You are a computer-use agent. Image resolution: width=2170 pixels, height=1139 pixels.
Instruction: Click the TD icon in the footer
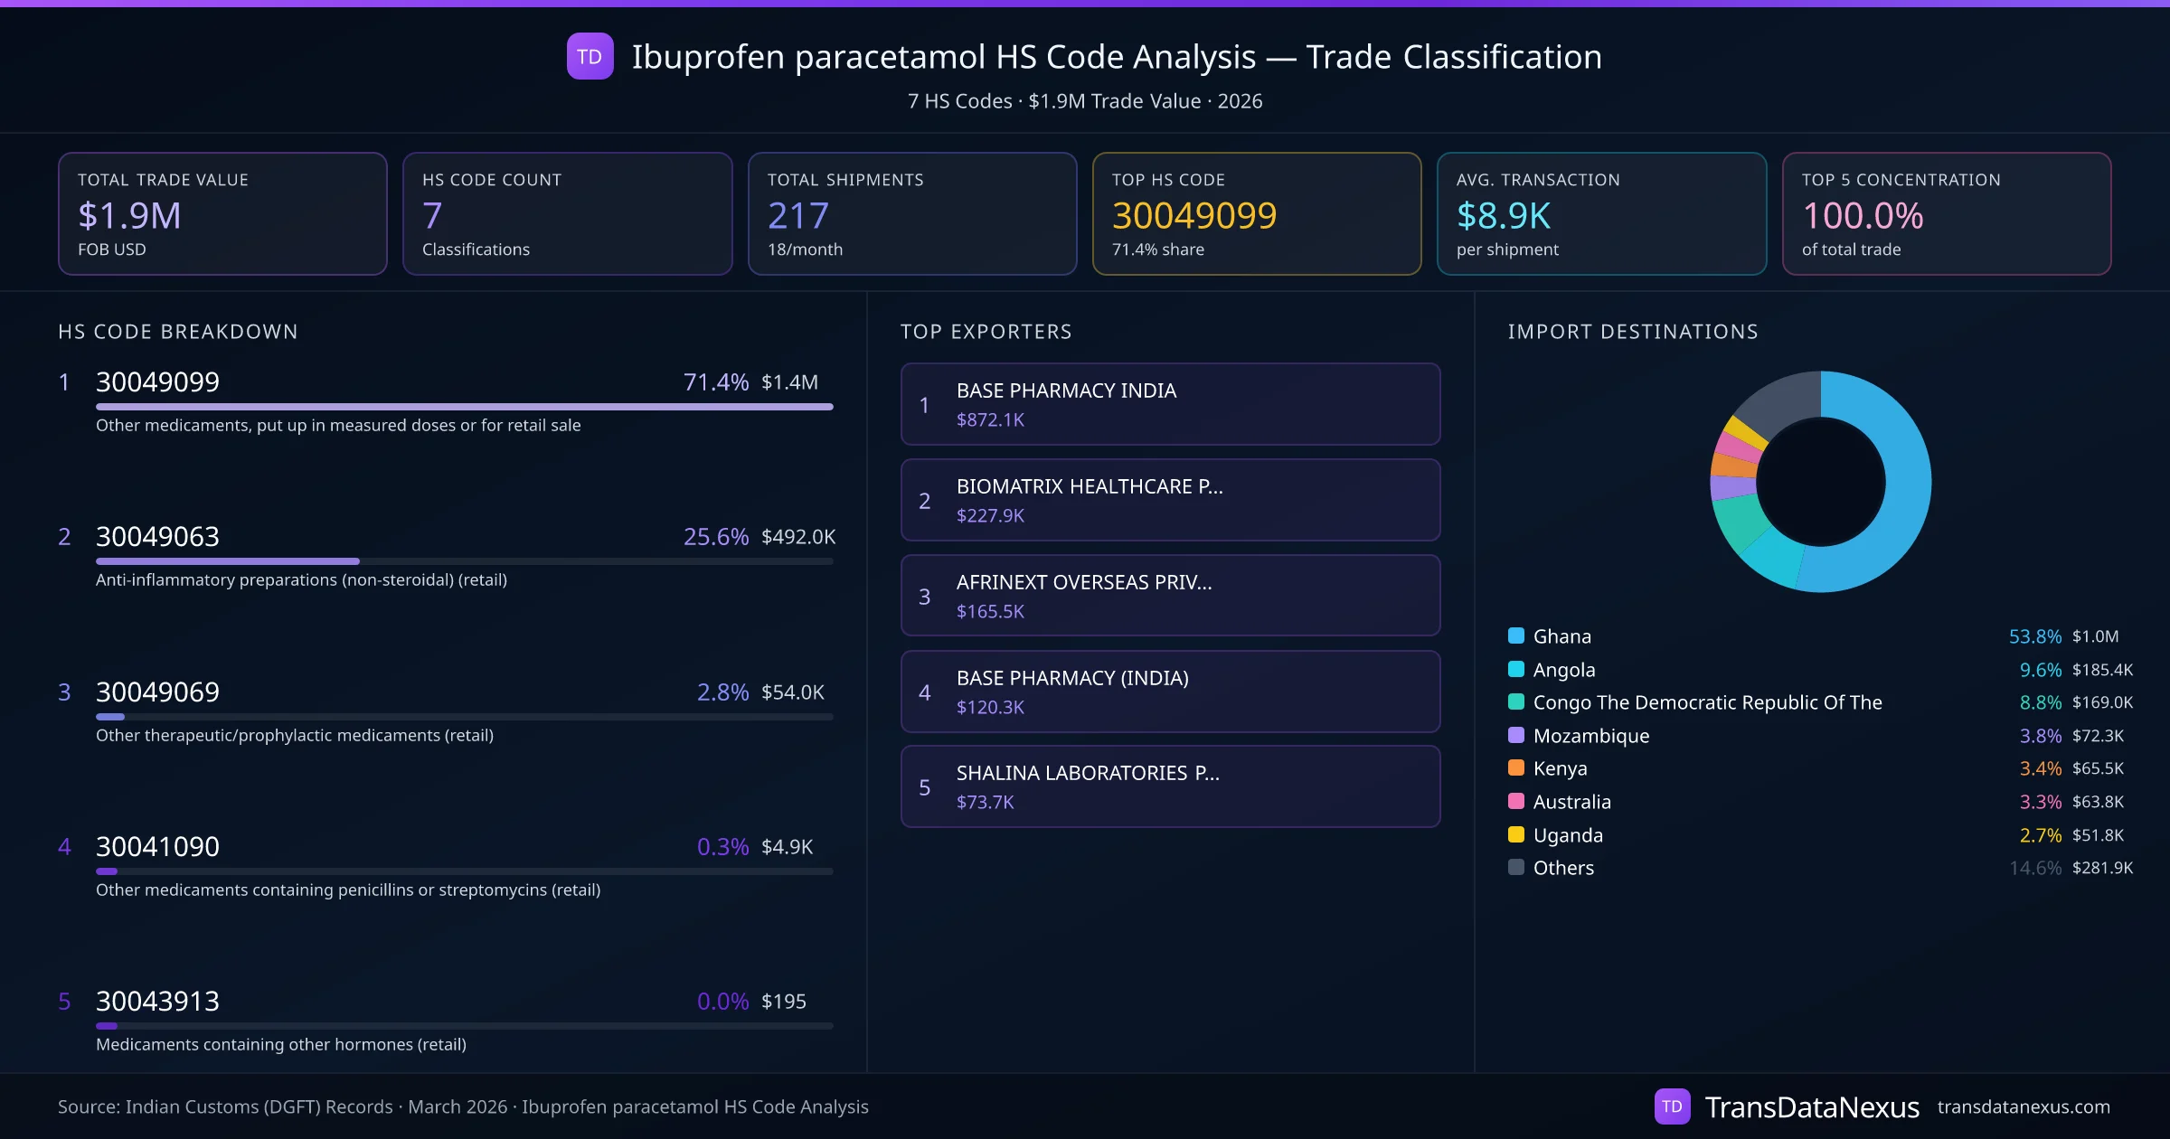[x=1672, y=1106]
